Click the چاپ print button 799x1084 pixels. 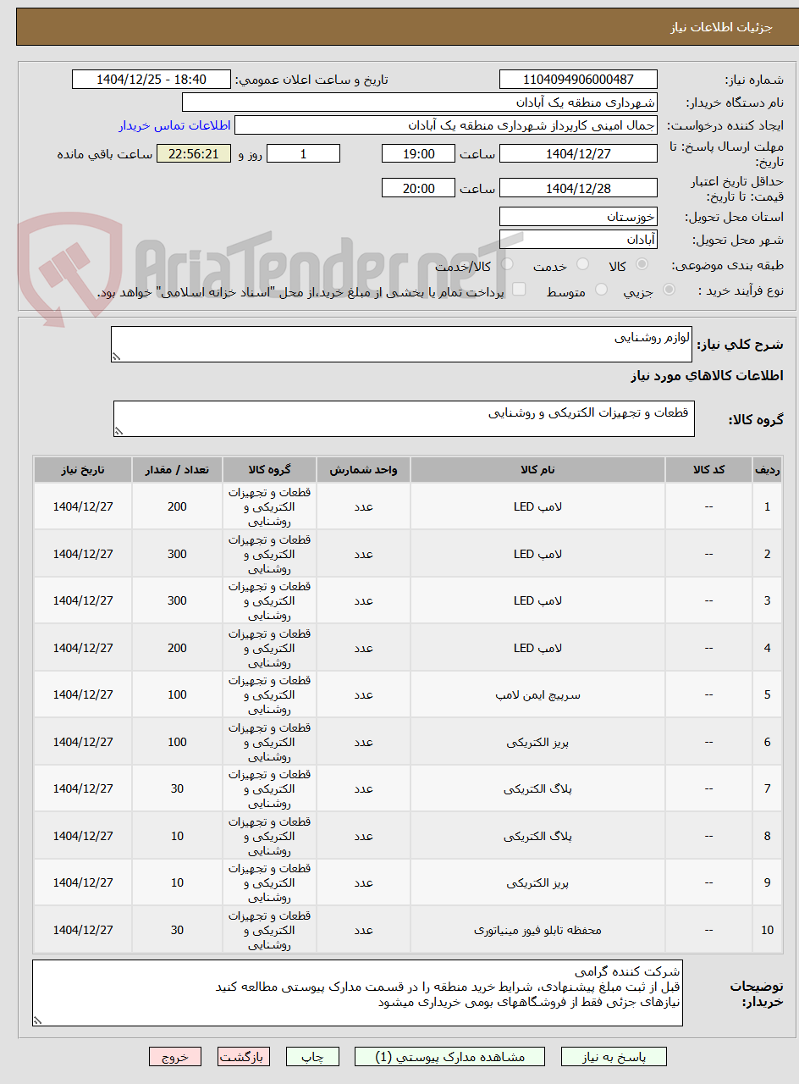pyautogui.click(x=312, y=1057)
